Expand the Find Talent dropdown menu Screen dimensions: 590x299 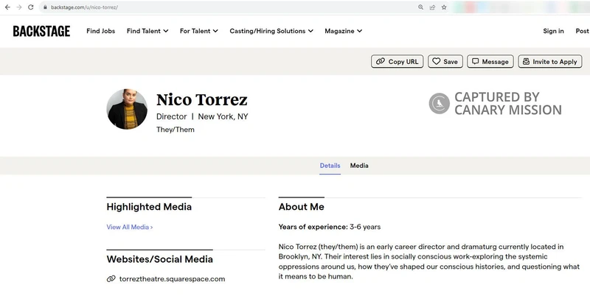pyautogui.click(x=147, y=31)
